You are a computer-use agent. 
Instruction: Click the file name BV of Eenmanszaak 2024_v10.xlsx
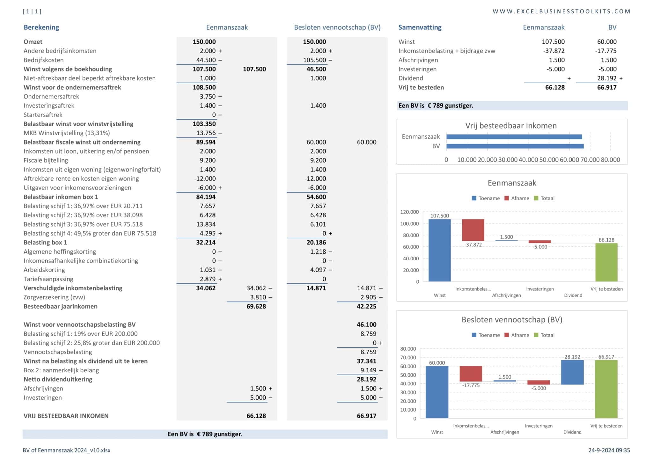pos(67,450)
